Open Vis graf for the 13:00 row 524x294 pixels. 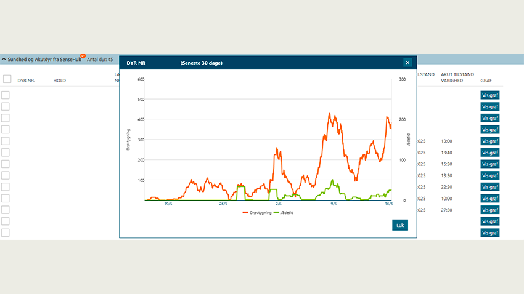pos(489,141)
